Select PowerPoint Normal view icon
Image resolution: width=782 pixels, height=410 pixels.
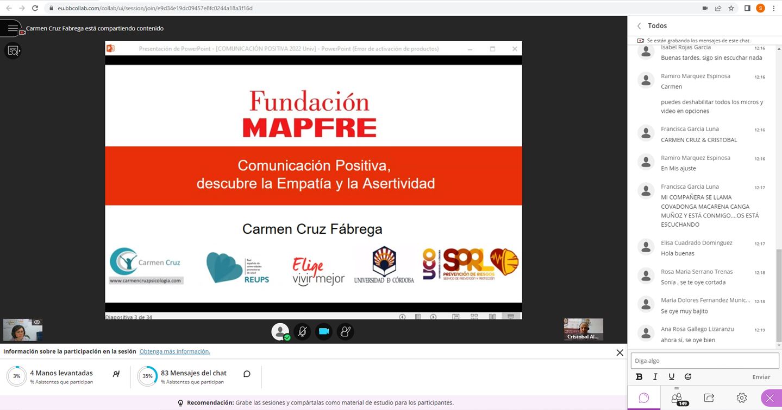click(456, 317)
